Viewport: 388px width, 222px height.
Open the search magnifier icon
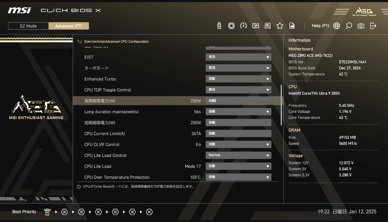point(349,26)
